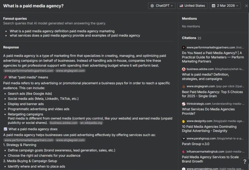
Task: Open the United States country selector
Action: pos(192,6)
